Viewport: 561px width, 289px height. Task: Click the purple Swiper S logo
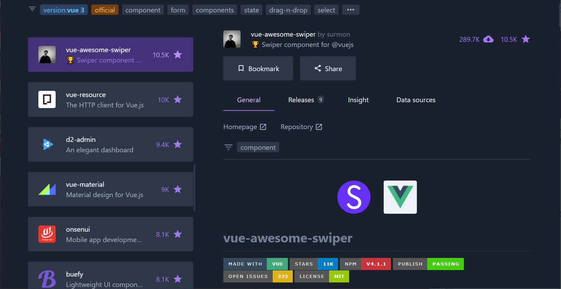point(354,197)
